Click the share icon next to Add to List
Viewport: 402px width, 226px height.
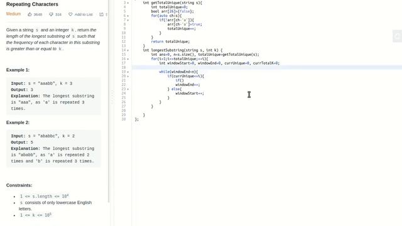(101, 14)
